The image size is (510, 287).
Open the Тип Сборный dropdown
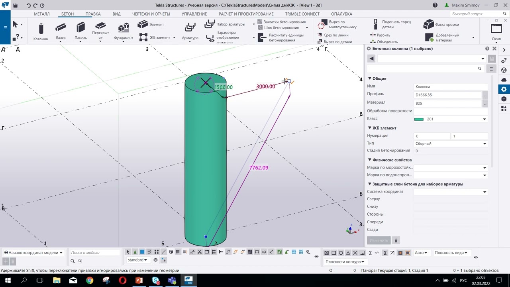(484, 143)
